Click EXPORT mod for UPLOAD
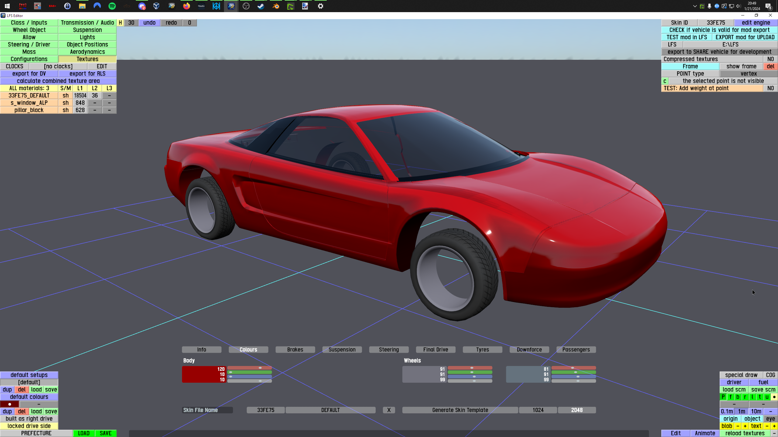 click(x=745, y=37)
